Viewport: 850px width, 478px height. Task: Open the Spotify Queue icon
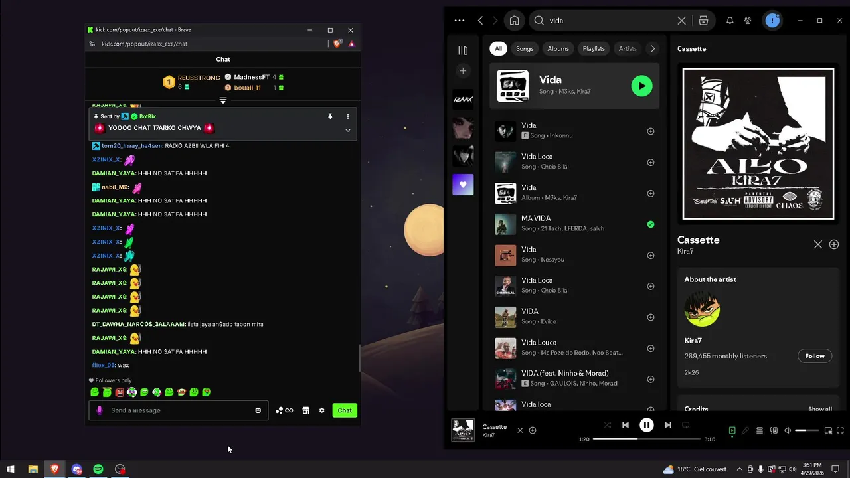coord(760,430)
